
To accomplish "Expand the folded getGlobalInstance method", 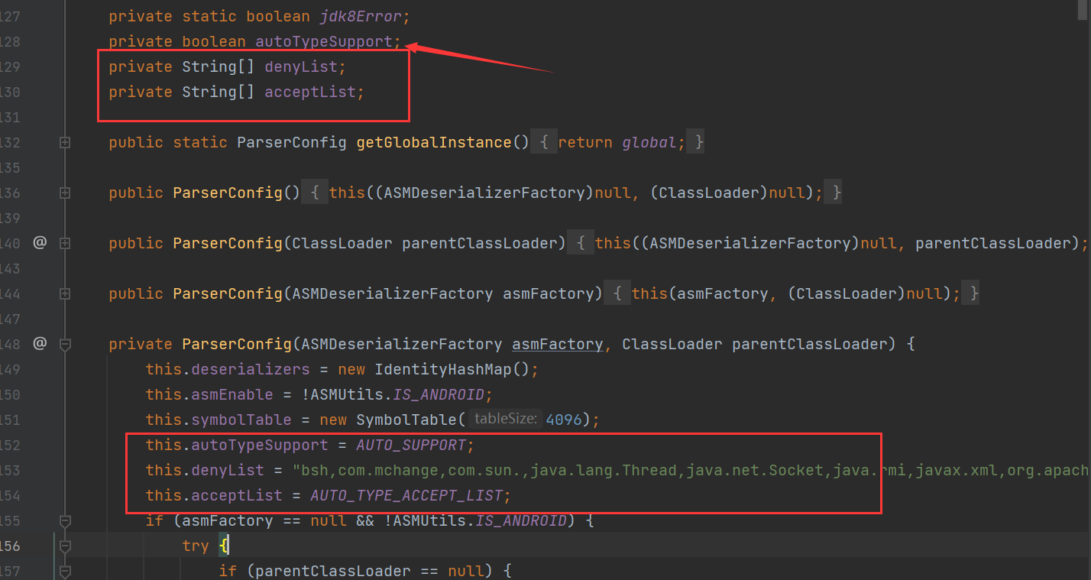I will pyautogui.click(x=65, y=142).
